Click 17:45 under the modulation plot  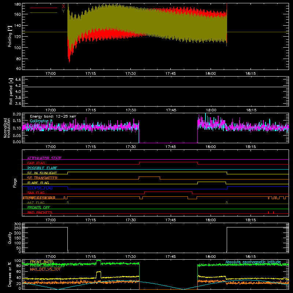[171, 147]
